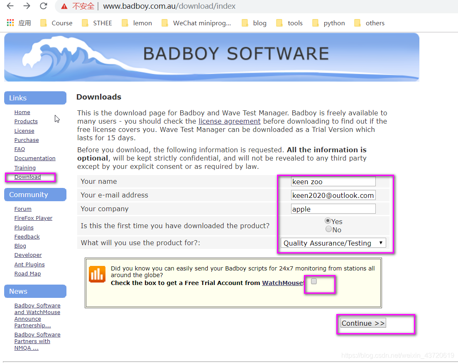Open the Course bookmark folder
Viewport: 458px width, 363px height.
(x=56, y=23)
